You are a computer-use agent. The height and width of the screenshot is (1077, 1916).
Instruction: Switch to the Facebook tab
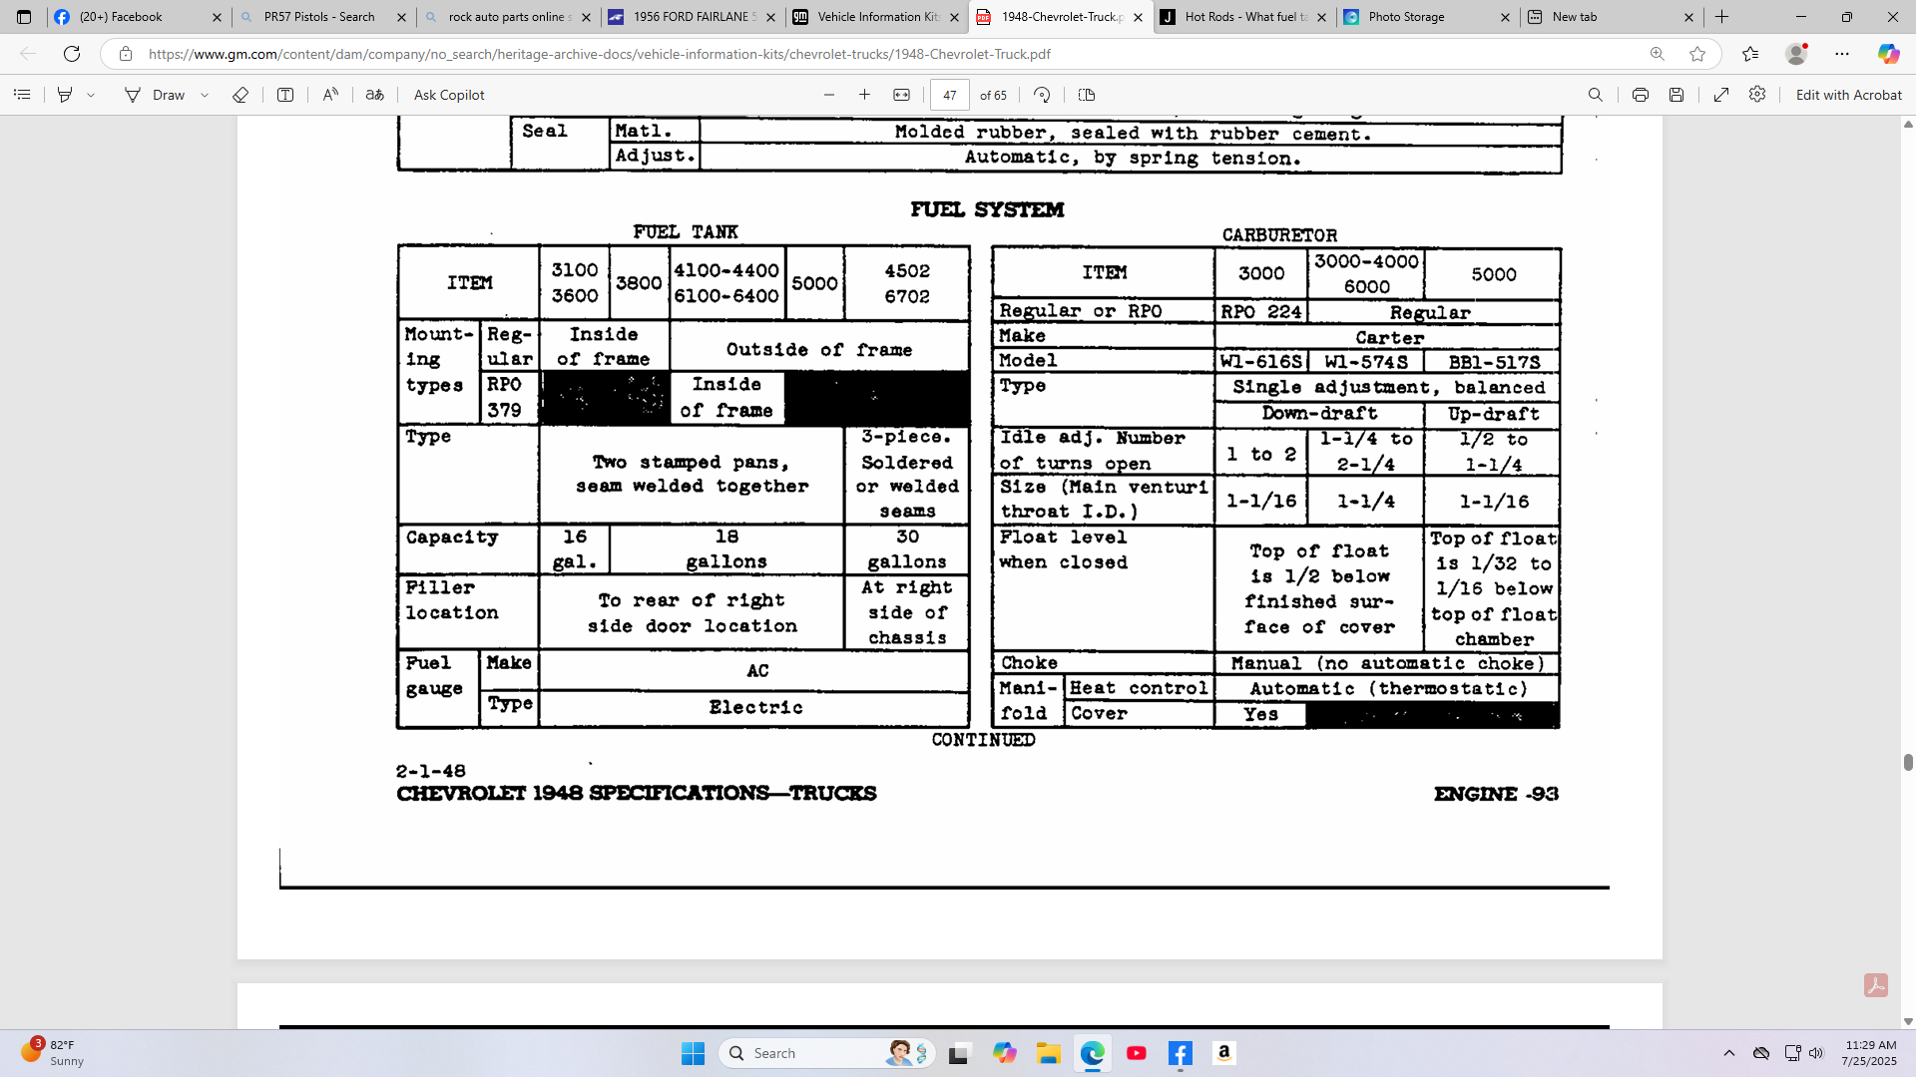tap(138, 17)
